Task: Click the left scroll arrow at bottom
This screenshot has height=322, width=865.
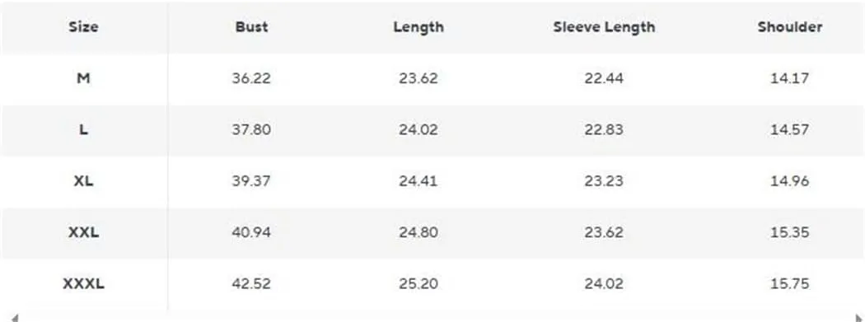Action: coord(14,318)
